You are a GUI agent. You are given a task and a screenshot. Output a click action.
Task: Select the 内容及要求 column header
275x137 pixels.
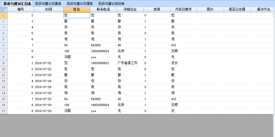click(x=184, y=10)
